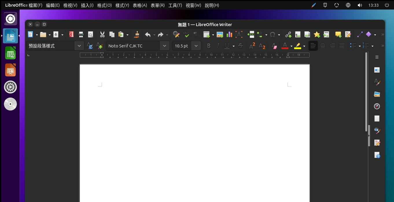Toggle Bold formatting
This screenshot has width=394, height=202.
(209, 46)
